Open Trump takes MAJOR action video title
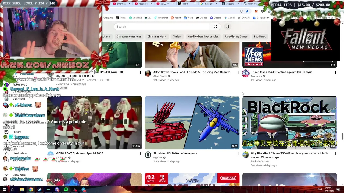 [x=282, y=72]
